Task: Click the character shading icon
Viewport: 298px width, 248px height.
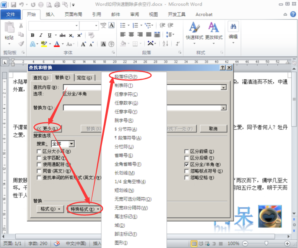Action: coord(103,44)
